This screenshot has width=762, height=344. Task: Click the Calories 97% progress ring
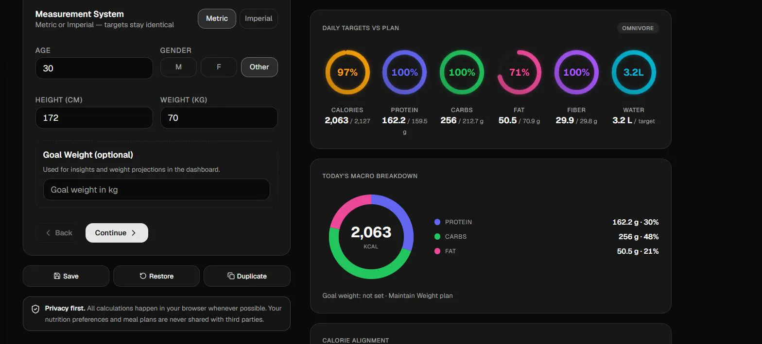[x=347, y=72]
